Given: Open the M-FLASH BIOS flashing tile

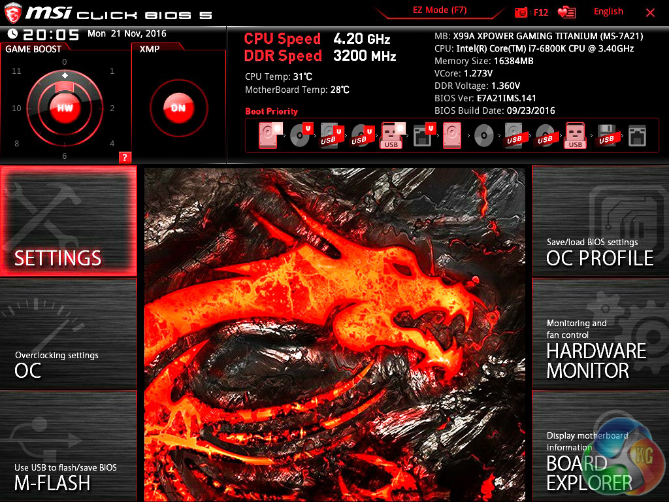Looking at the screenshot, I should 68,446.
